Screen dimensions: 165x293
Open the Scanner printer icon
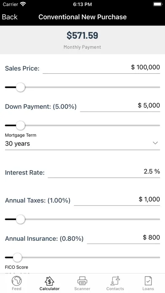tap(82, 281)
